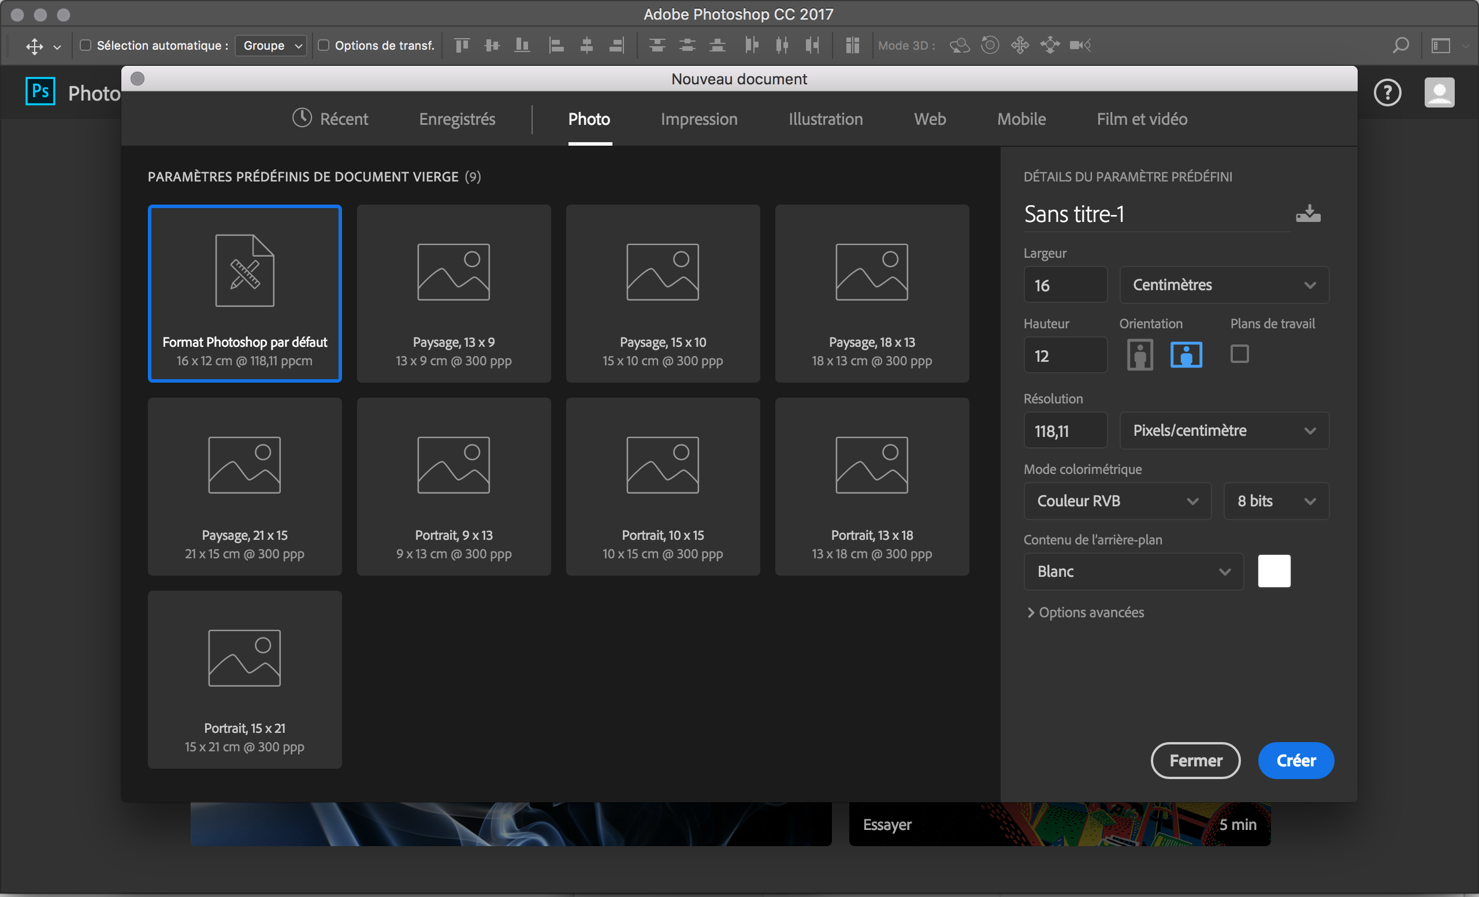This screenshot has width=1479, height=897.
Task: Toggle Sélection automatique checkbox
Action: (86, 45)
